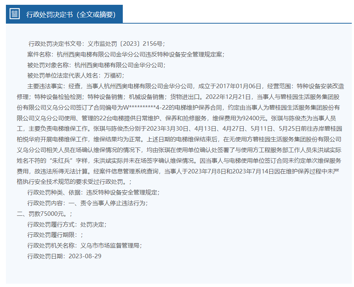Click the decision number 义市监处罚〔2023〕2156号

pos(125,44)
